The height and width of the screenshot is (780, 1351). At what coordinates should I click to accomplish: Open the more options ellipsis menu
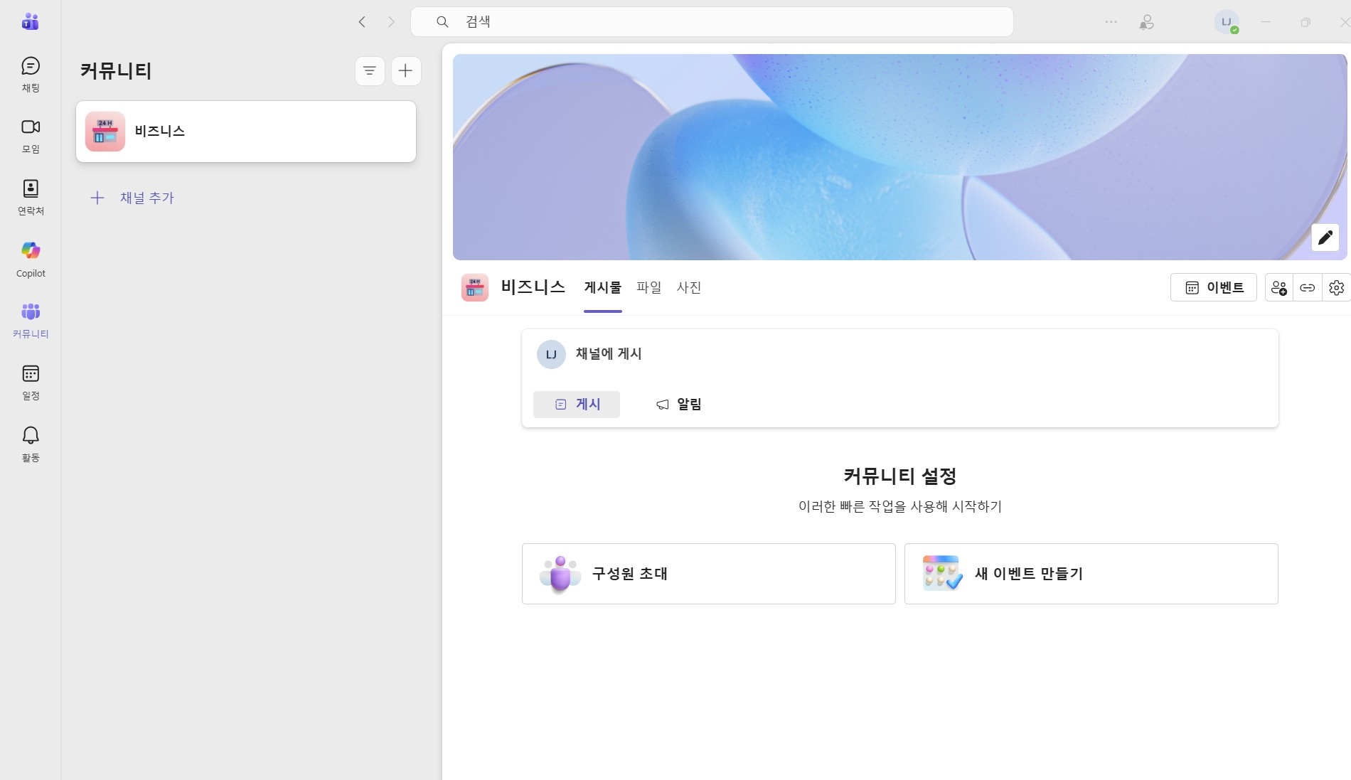[x=1111, y=22]
